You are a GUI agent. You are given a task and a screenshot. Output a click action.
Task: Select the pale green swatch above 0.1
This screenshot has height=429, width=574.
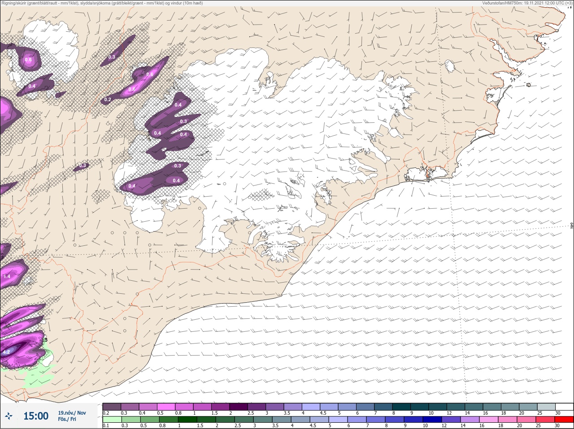(x=112, y=420)
